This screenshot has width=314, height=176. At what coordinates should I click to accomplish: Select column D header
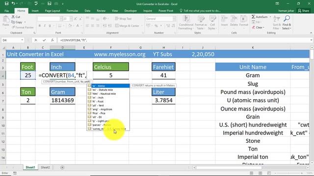coord(62,47)
